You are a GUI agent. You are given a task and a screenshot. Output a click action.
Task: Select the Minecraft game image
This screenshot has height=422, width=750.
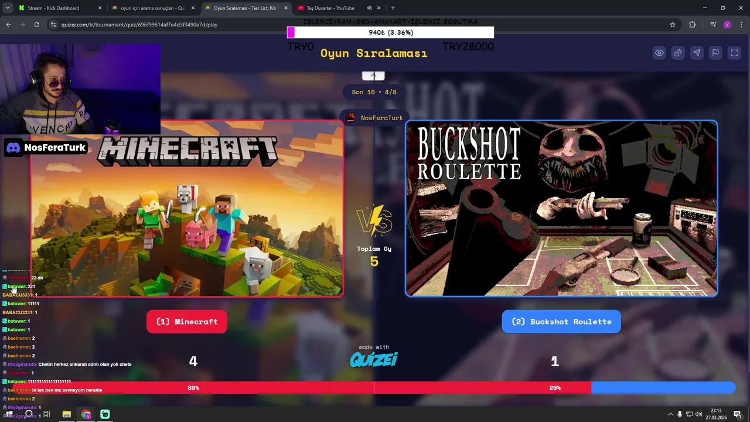[x=187, y=209]
